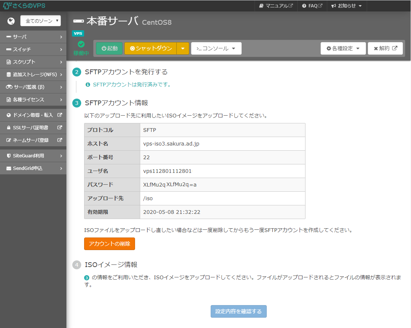The height and width of the screenshot is (328, 411).
Task: Open サーバ監視 (β) monitoring menu
Action: point(33,87)
